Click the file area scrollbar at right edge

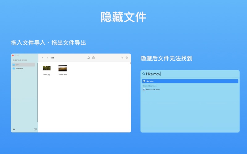pos(130,63)
